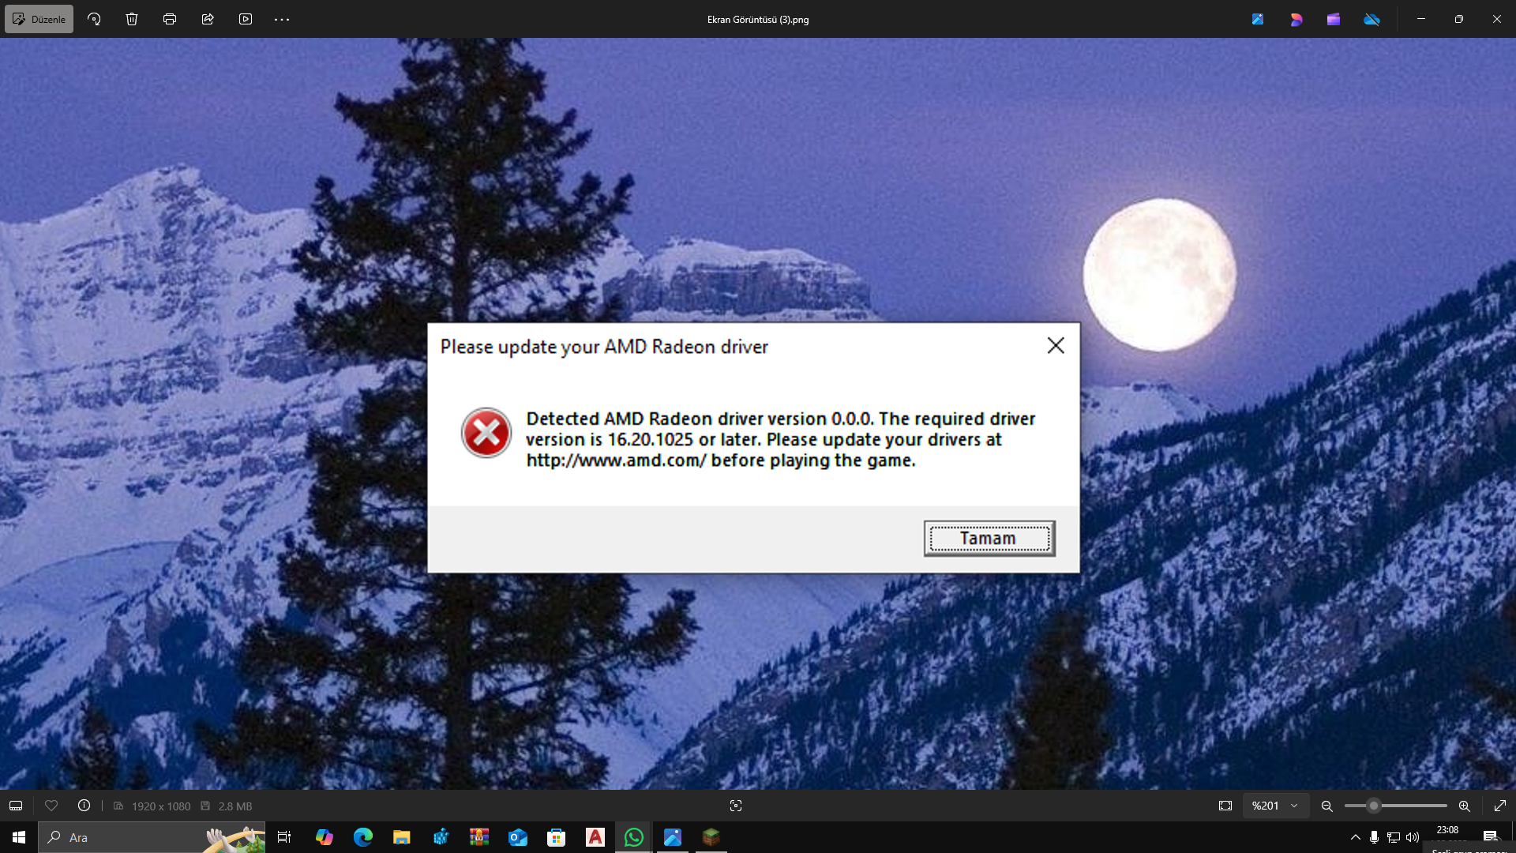Adjust the zoom slider handle
1516x853 pixels.
click(x=1374, y=806)
